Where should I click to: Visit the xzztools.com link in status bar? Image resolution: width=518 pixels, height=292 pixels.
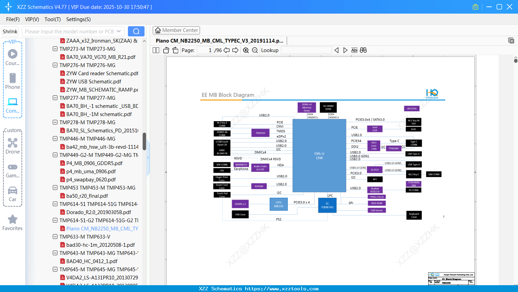click(282, 289)
